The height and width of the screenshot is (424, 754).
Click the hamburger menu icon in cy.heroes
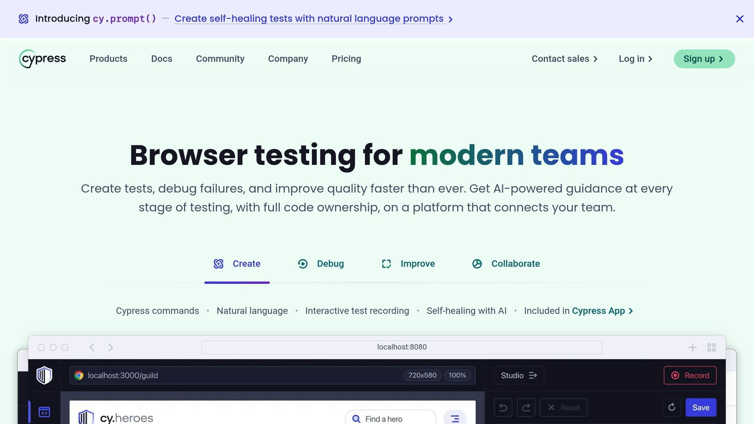point(455,418)
